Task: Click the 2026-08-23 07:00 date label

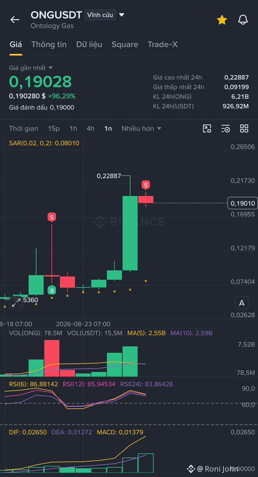Action: [83, 324]
